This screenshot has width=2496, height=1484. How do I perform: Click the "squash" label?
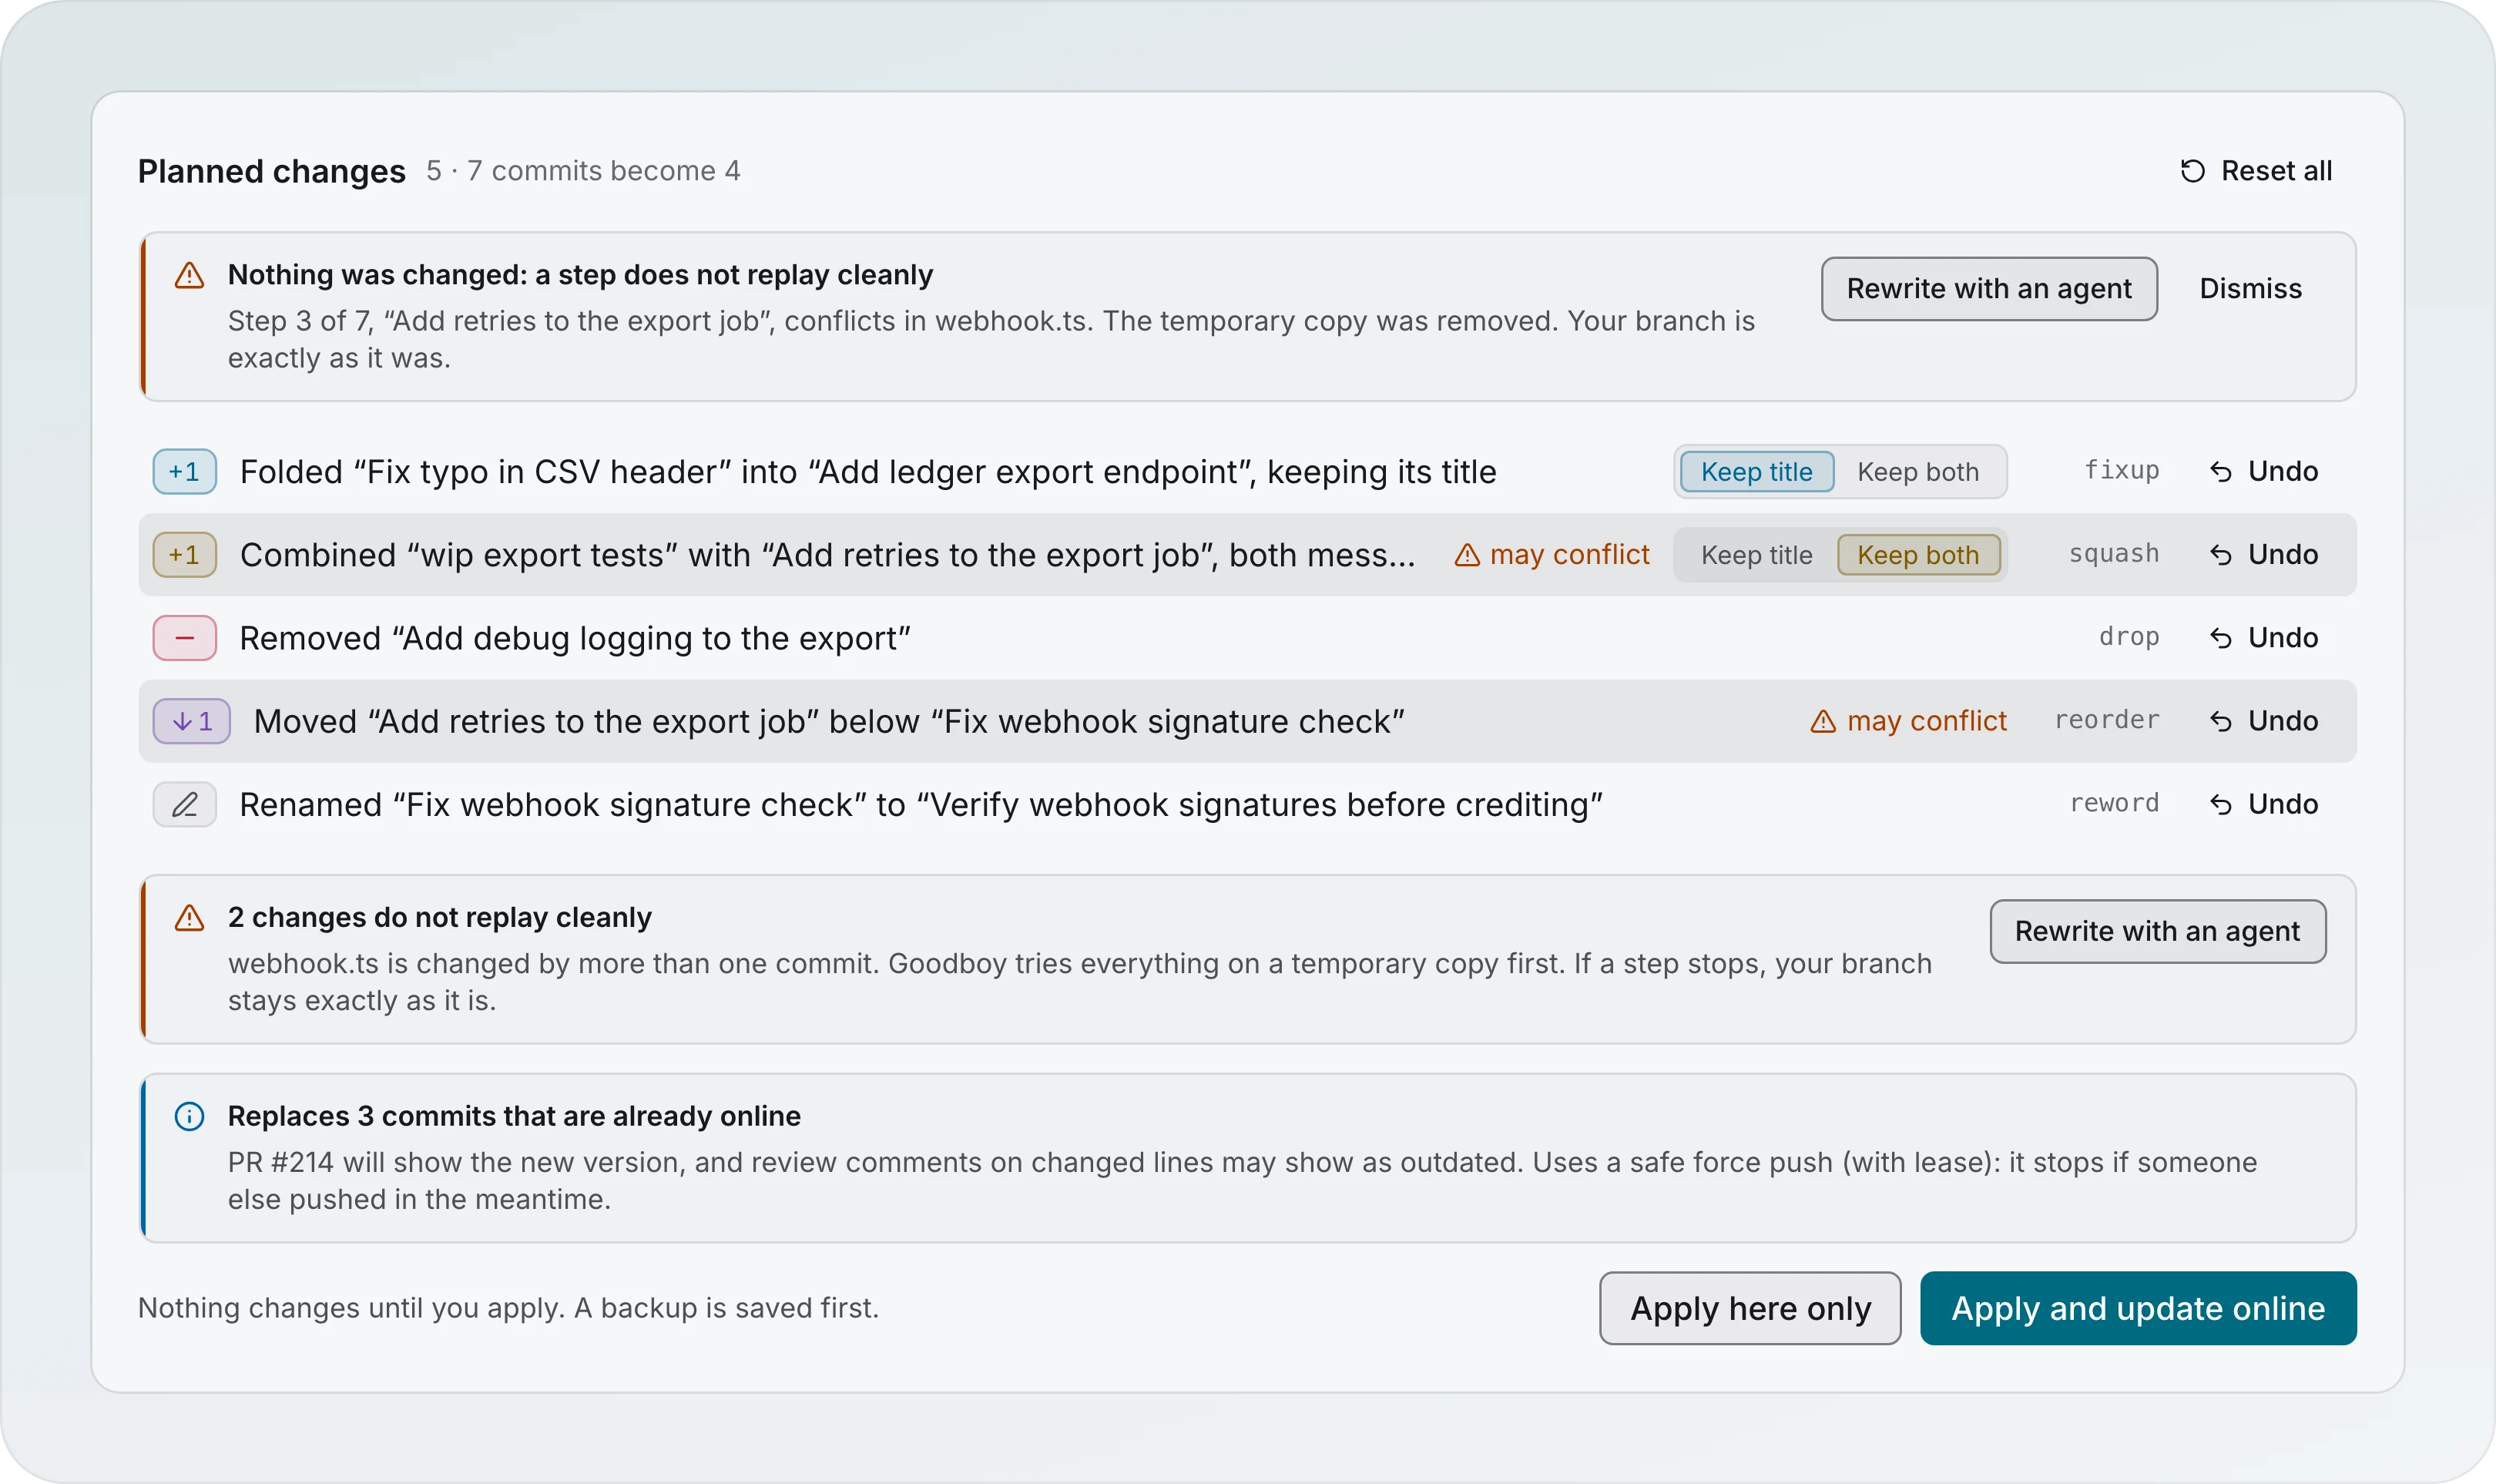[x=2113, y=554]
